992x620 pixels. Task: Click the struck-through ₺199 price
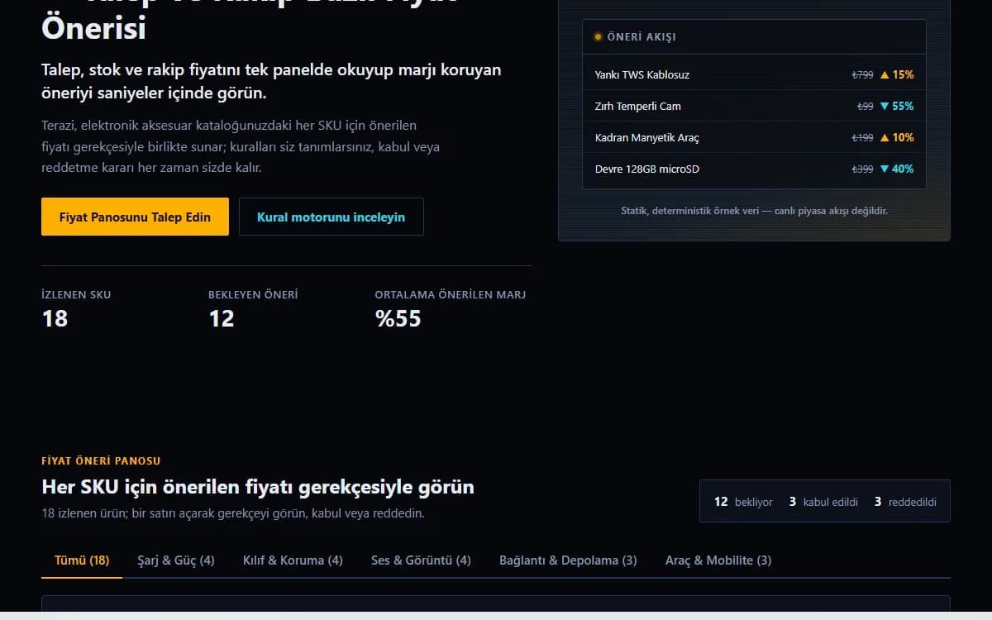862,137
